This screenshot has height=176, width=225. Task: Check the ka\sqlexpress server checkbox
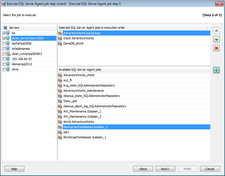[4, 49]
